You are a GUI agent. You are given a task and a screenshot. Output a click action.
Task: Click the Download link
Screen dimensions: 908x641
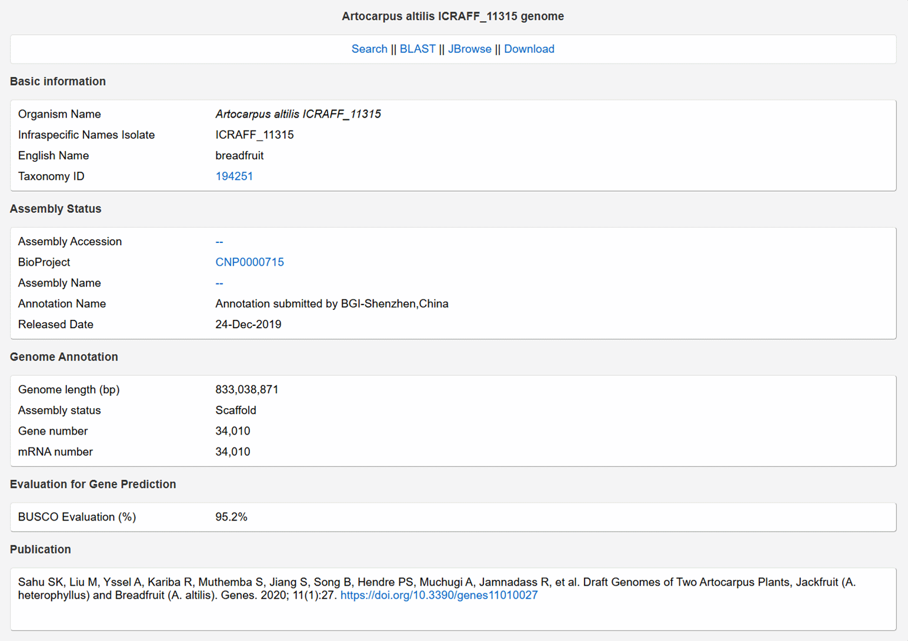[x=529, y=49]
